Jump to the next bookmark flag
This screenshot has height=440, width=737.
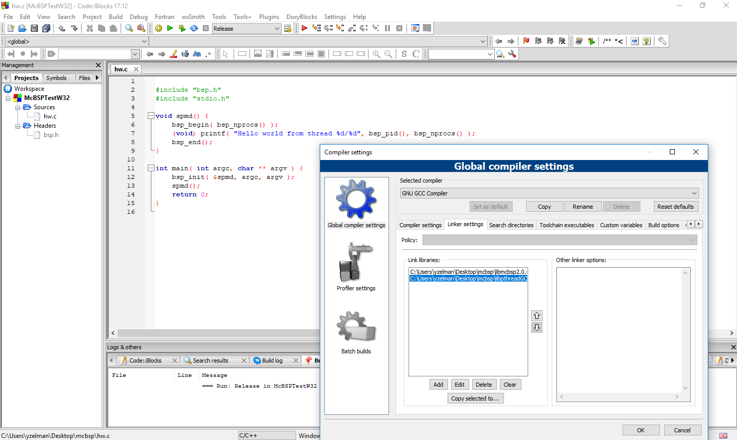pyautogui.click(x=550, y=41)
